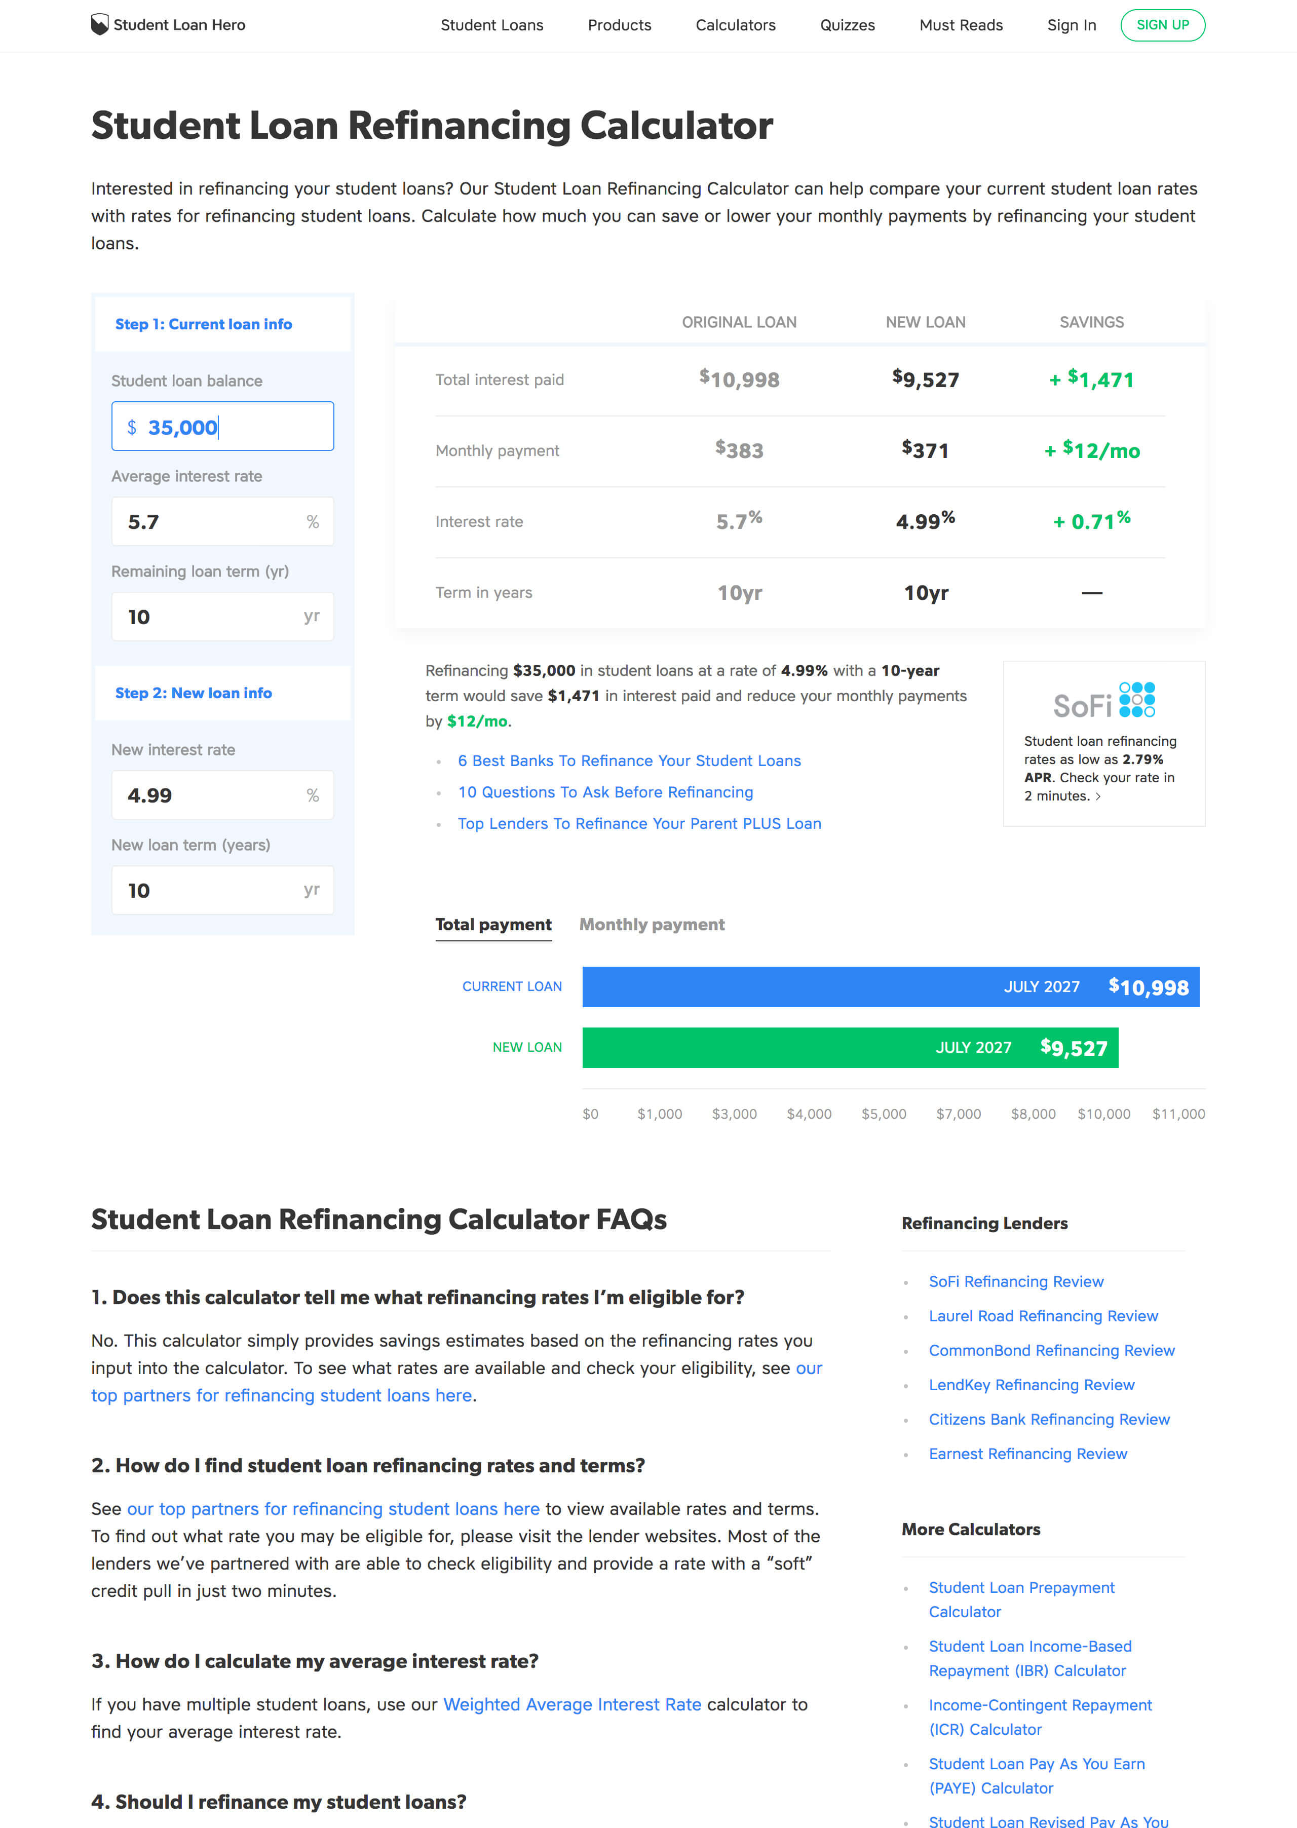Select the Total payment tab

pyautogui.click(x=493, y=924)
